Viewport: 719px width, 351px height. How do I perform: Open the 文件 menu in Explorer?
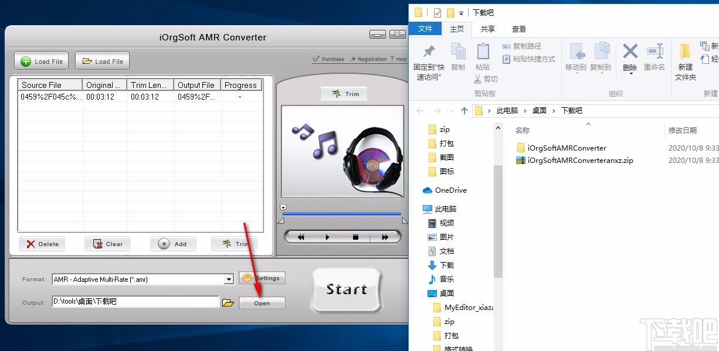click(425, 29)
